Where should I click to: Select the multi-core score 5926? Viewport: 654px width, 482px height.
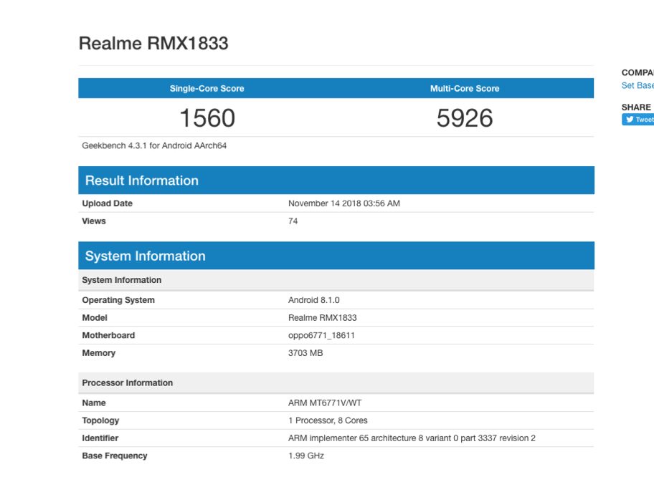465,117
